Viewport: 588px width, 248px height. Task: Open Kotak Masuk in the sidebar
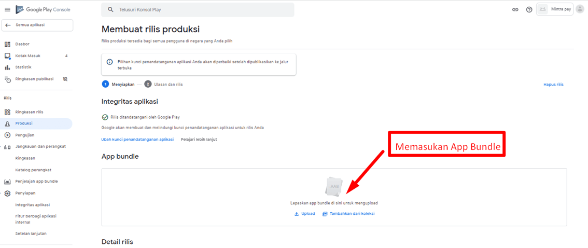tap(28, 56)
